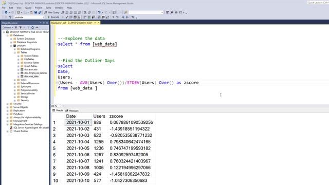Click the Properties wrench icon
Image resolution: width=329 pixels, height=185 pixels.
[172, 12]
